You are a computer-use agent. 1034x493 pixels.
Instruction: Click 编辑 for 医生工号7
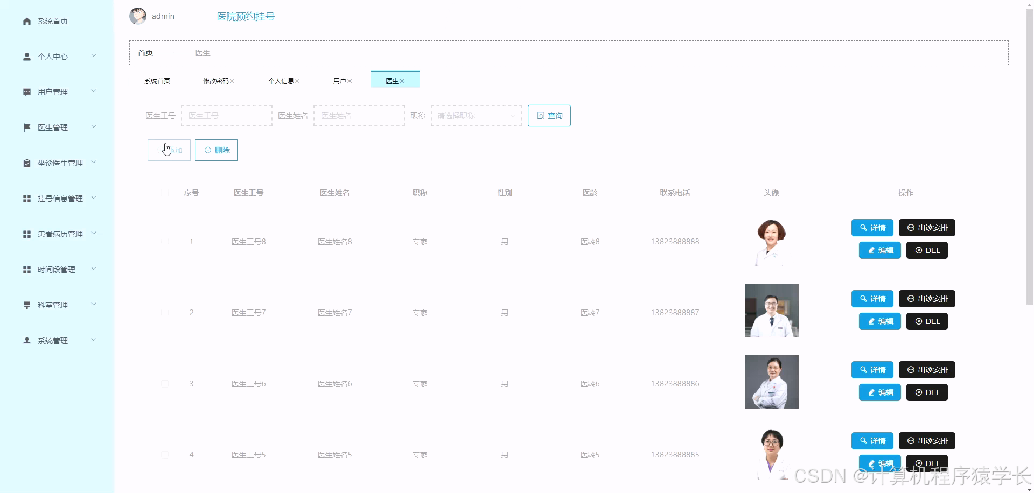click(880, 321)
